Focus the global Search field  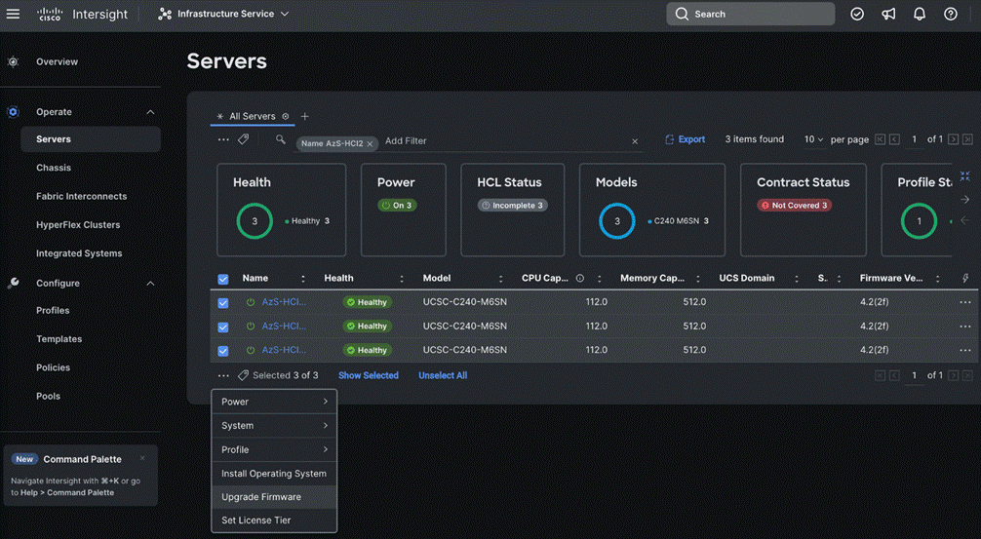point(750,14)
